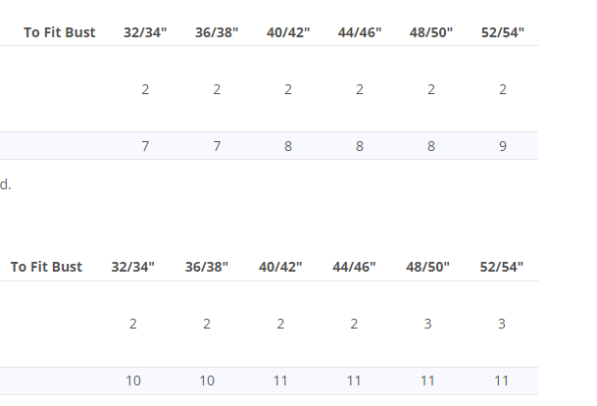Click the 3 under the 48/50" column
597x406 pixels.
427,324
